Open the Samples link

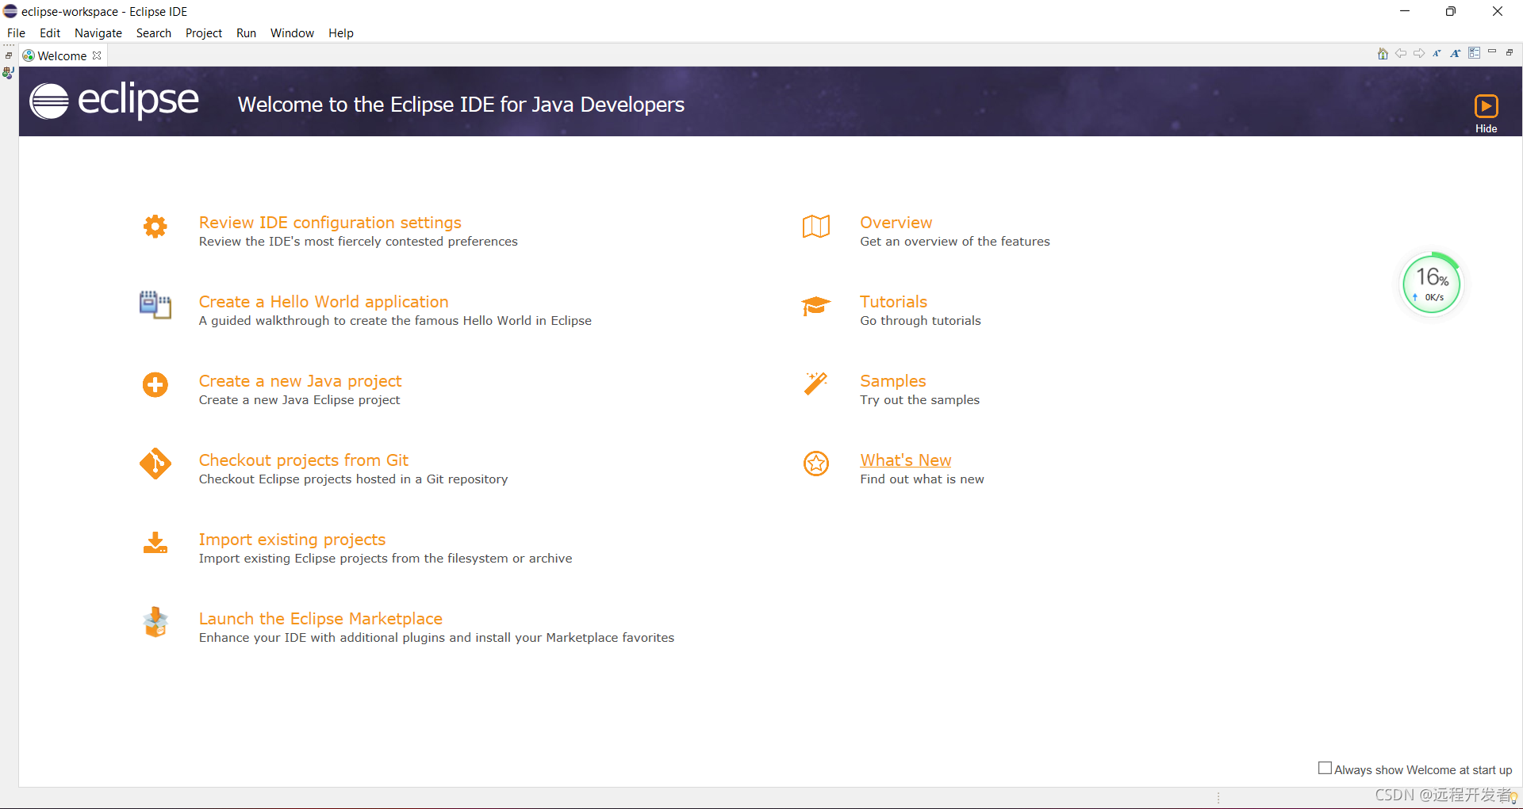coord(893,381)
